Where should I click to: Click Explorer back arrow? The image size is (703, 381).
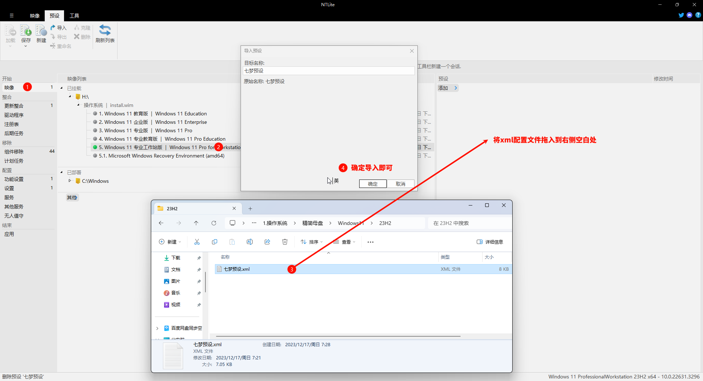pos(161,223)
